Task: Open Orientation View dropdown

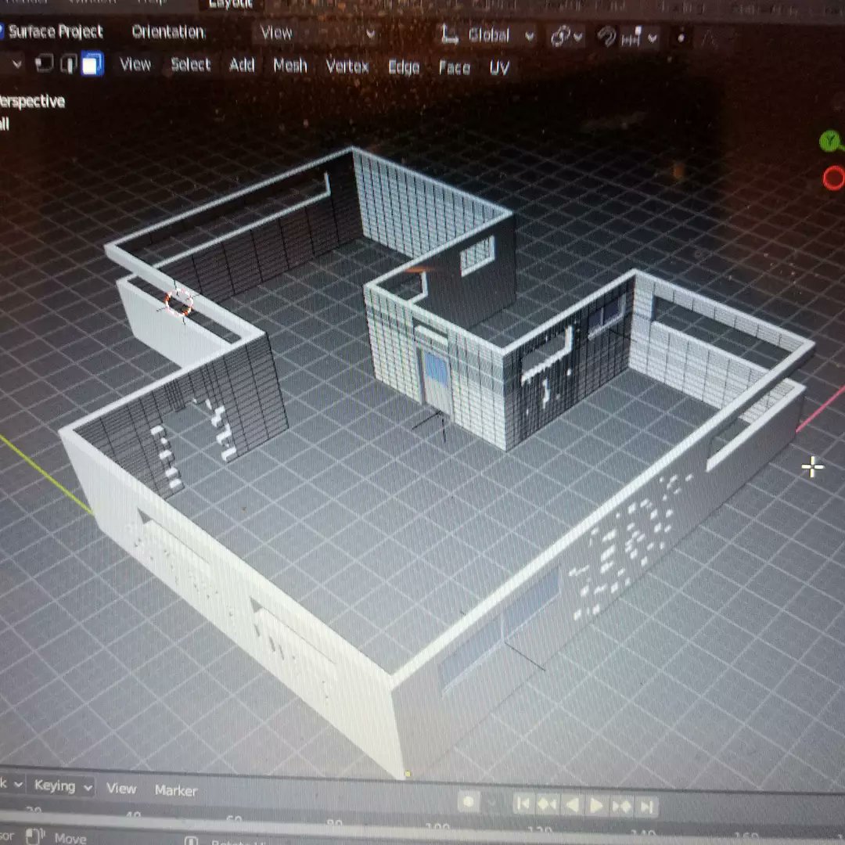Action: click(316, 34)
